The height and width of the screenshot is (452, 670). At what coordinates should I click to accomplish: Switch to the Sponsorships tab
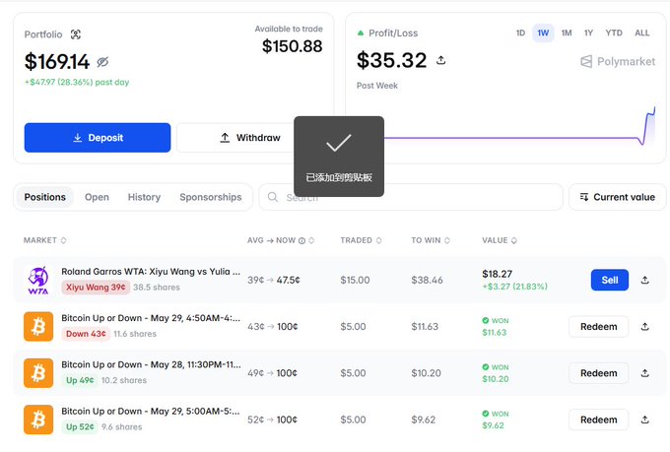pyautogui.click(x=211, y=197)
